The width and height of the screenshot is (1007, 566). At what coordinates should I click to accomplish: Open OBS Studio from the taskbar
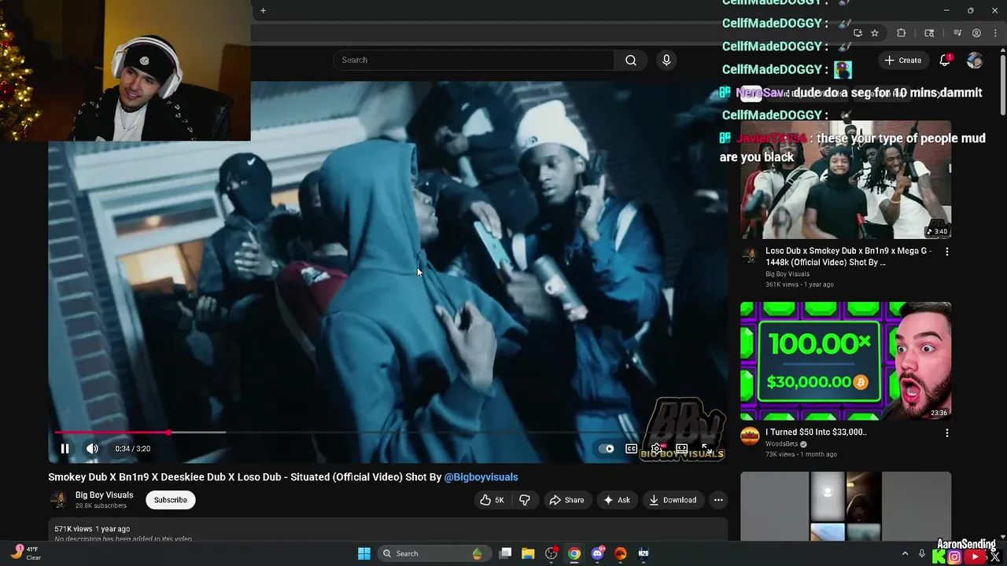click(551, 553)
